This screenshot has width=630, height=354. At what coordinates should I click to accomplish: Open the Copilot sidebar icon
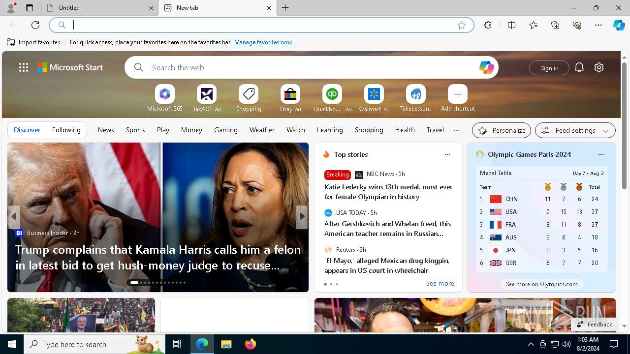(x=619, y=25)
